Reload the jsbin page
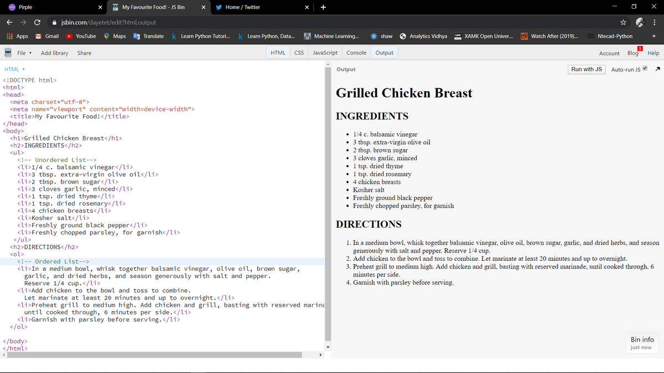Viewport: 664px width, 373px height. tap(37, 22)
